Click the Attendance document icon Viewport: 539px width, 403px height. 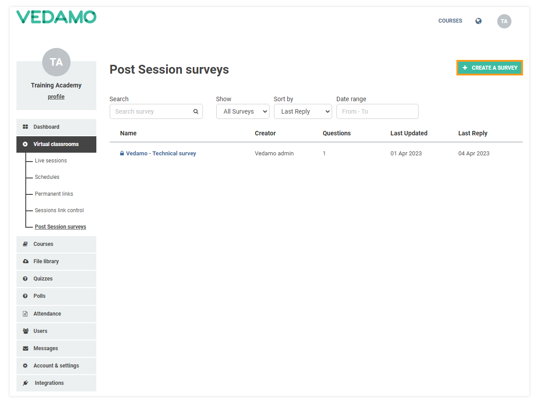[x=25, y=314]
